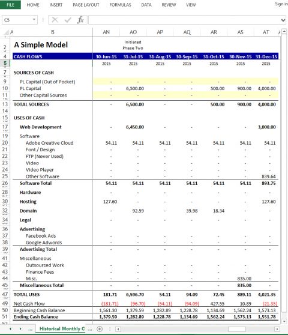288x335 pixels.
Task: Open the FILE backstage tab
Action: coord(10,5)
